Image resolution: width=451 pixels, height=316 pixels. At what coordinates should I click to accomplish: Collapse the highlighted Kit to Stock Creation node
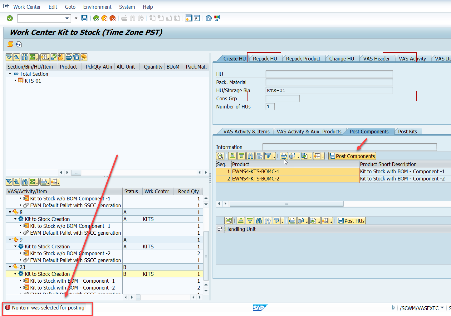coord(15,274)
